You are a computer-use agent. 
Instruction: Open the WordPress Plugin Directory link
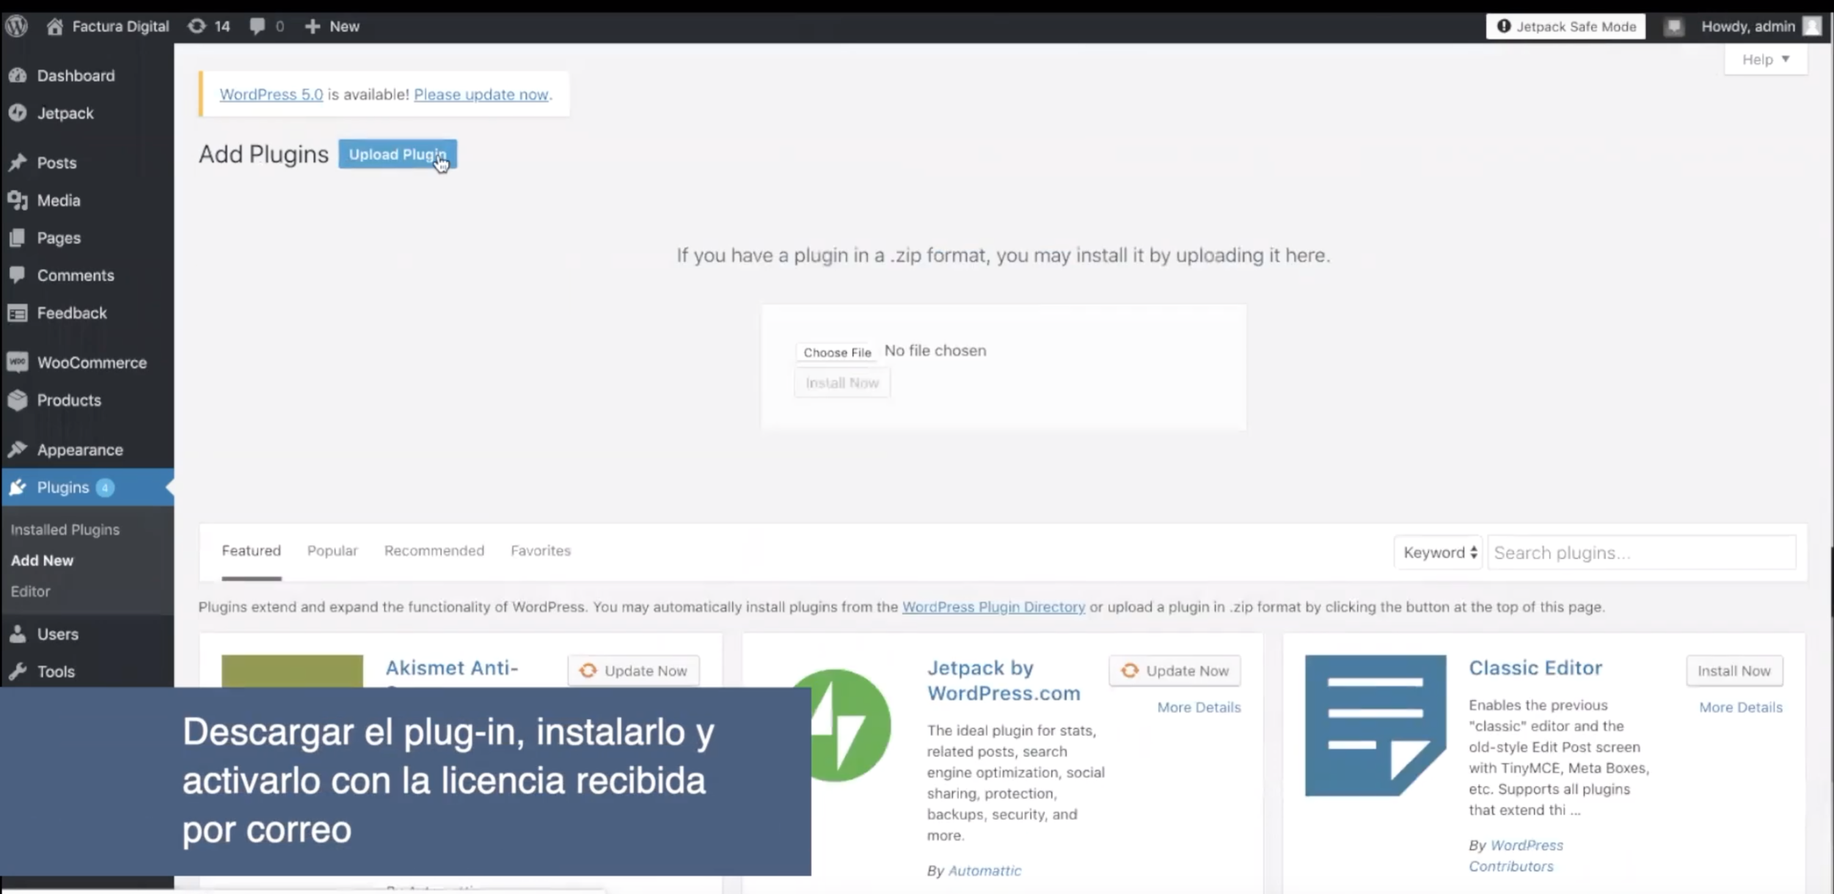click(x=993, y=607)
